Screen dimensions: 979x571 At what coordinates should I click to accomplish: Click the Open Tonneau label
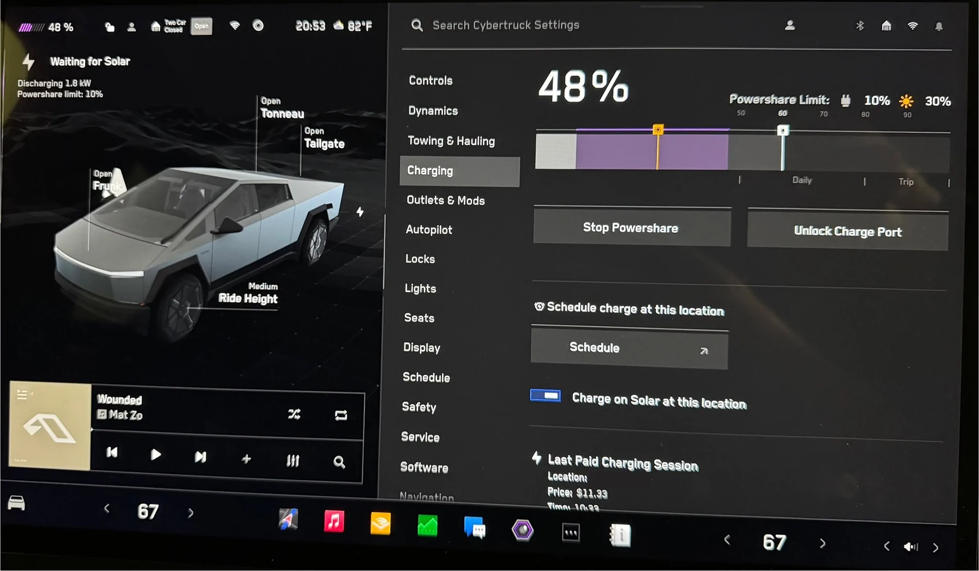click(x=282, y=108)
